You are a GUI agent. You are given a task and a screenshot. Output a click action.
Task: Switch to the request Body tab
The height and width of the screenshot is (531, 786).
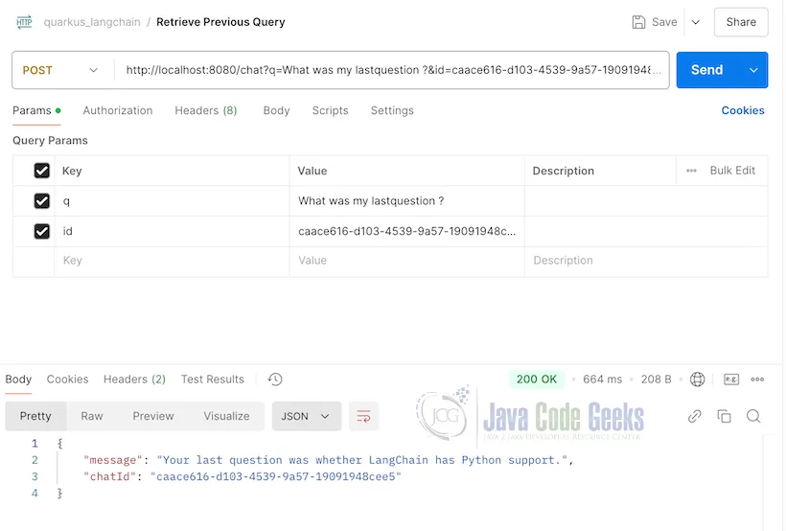point(277,111)
